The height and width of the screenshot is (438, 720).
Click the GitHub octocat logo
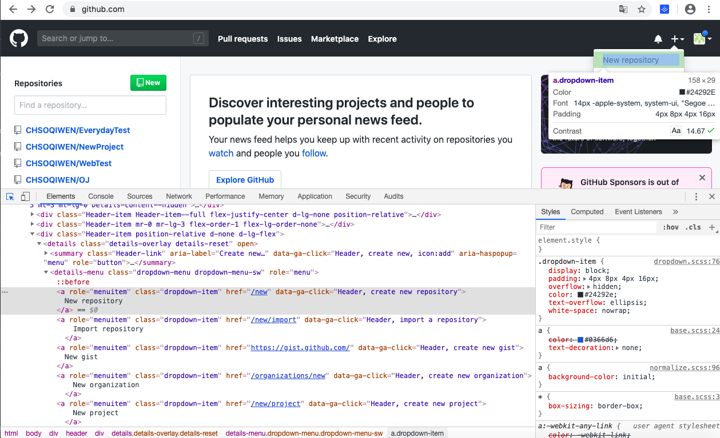point(19,39)
